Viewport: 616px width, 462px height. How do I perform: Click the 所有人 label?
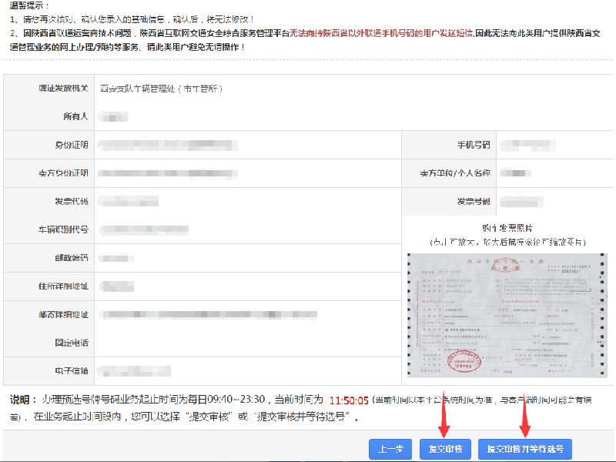pos(75,116)
